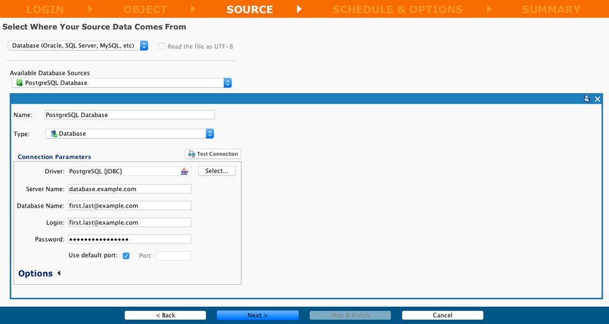Close the database source panel with X icon
This screenshot has width=609, height=324.
(598, 99)
